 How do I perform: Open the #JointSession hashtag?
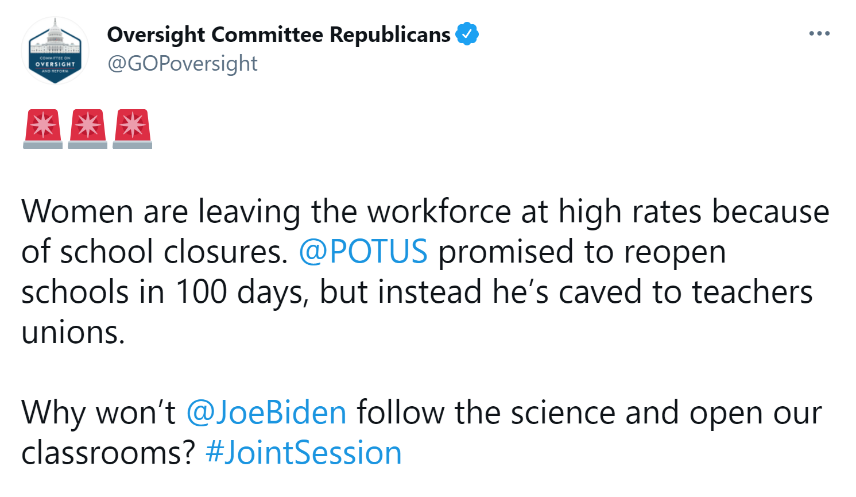tap(303, 453)
